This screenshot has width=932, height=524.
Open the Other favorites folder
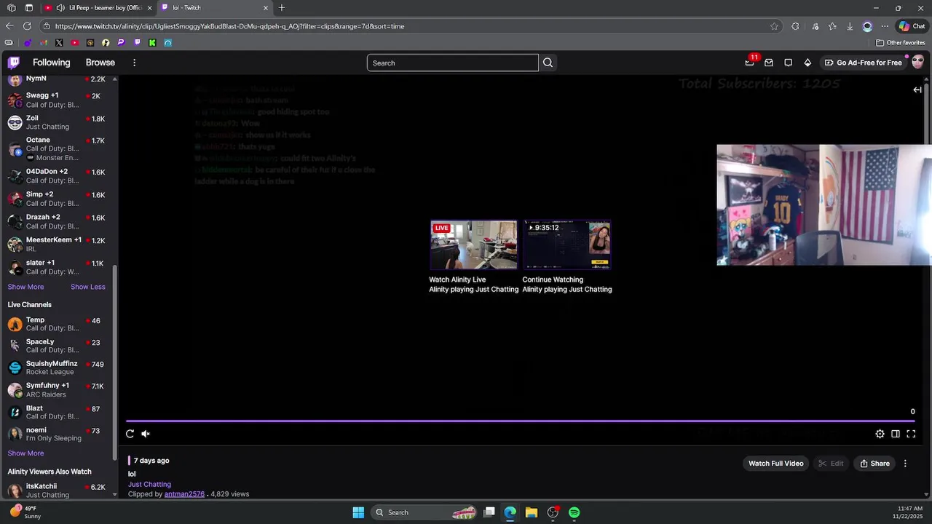(x=901, y=43)
